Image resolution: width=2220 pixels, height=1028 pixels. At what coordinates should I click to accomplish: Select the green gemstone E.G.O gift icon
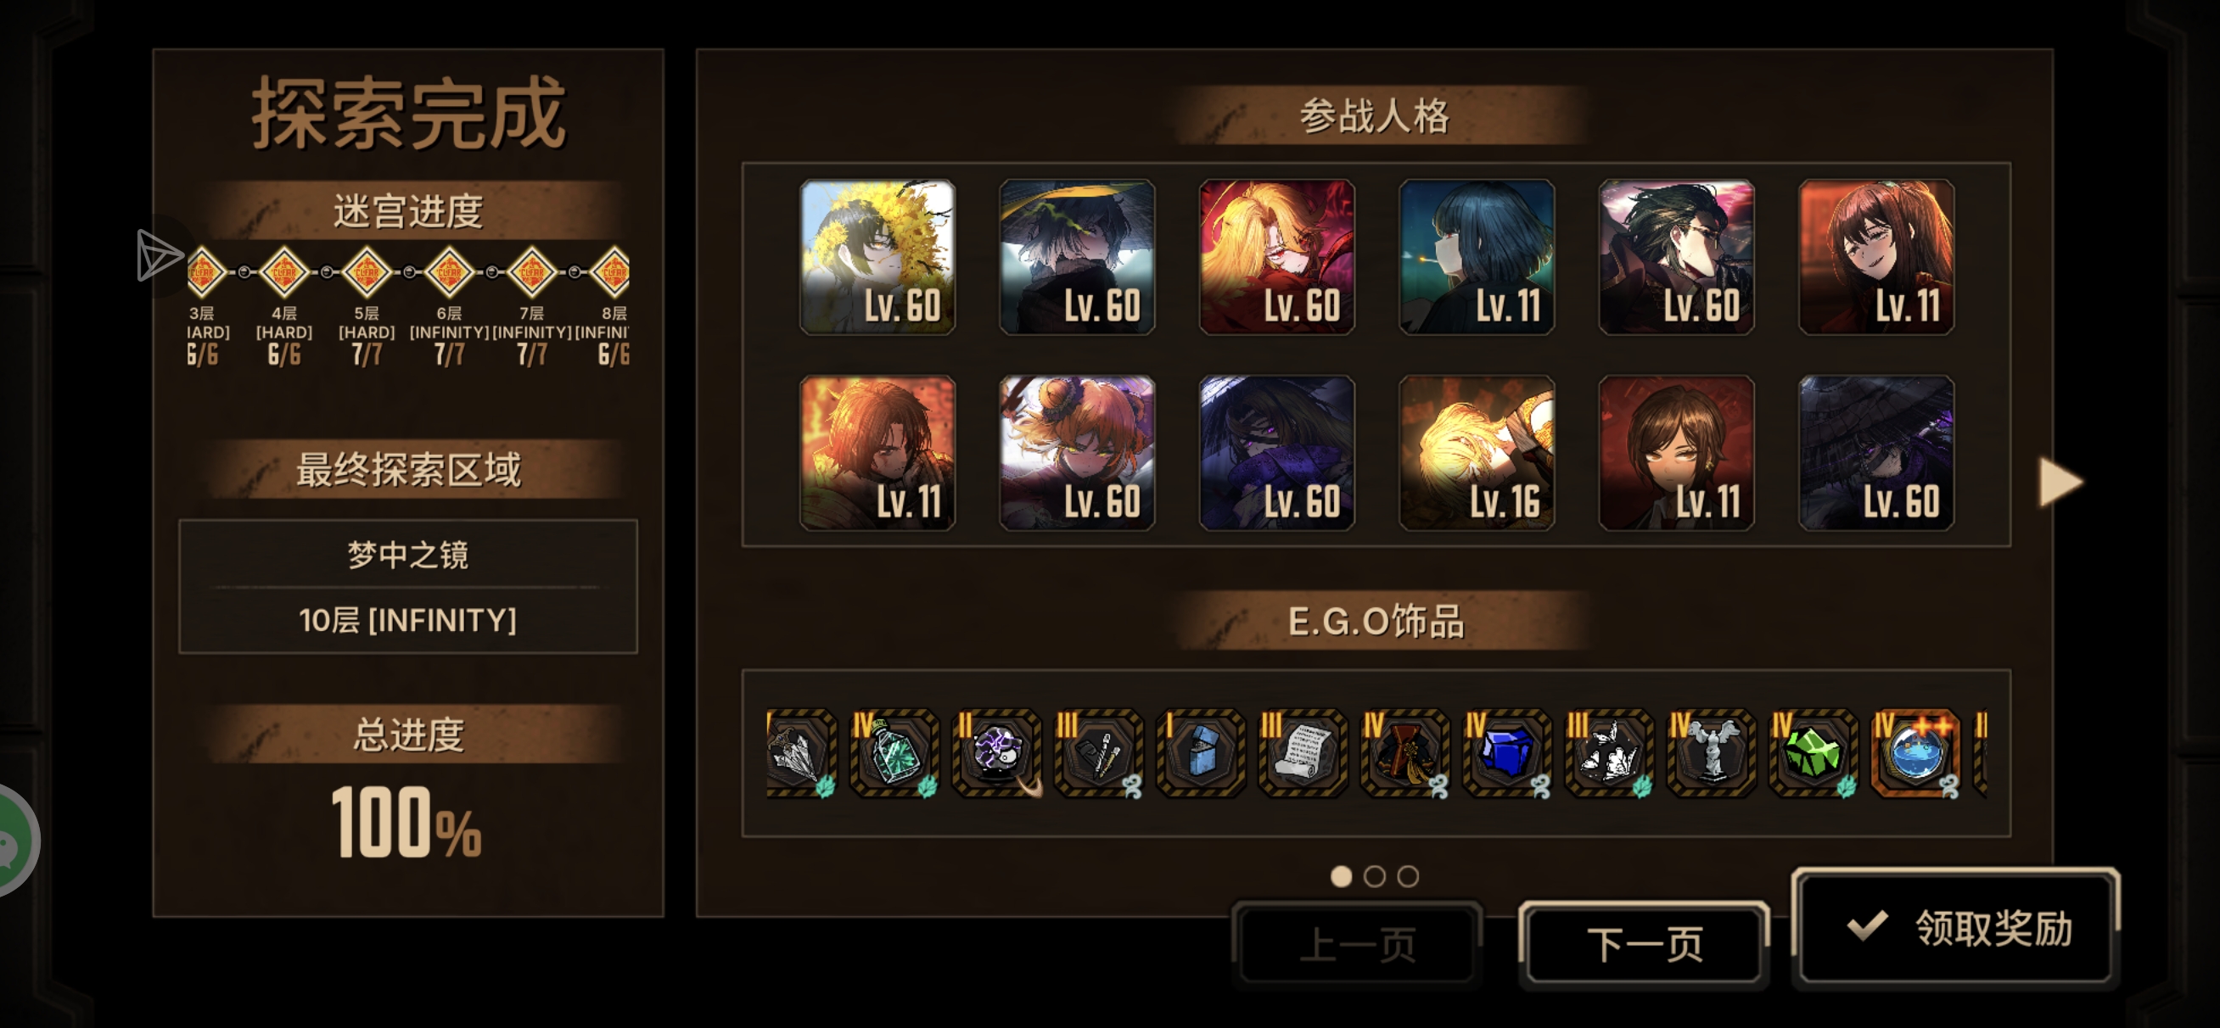pyautogui.click(x=1813, y=752)
